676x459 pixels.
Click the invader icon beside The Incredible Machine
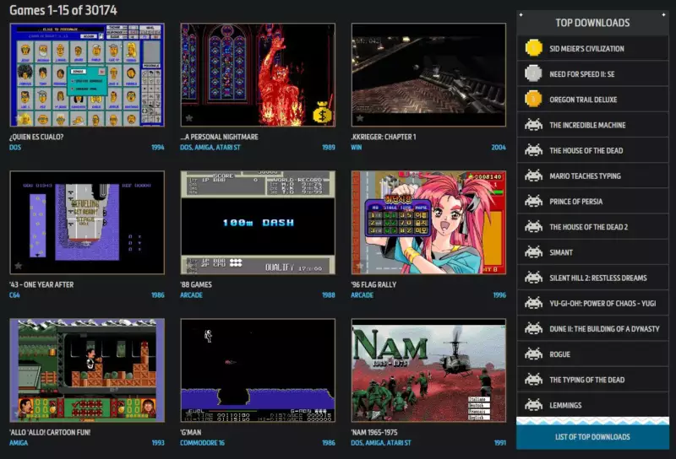click(533, 125)
